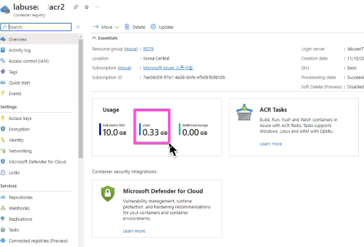Click the Move toolbar button
The height and width of the screenshot is (247, 364).
106,27
